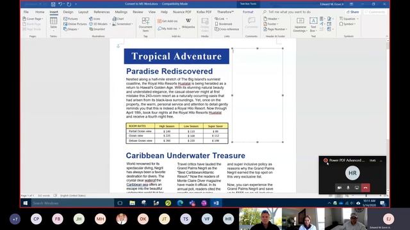Insert a Chart
This screenshot has width=410, height=230.
pyautogui.click(x=118, y=19)
